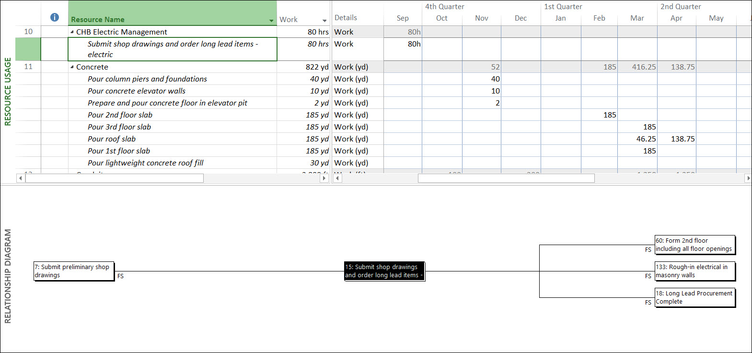Viewport: 752px width, 353px height.
Task: Select the 40 November cell for column piers
Action: click(482, 79)
